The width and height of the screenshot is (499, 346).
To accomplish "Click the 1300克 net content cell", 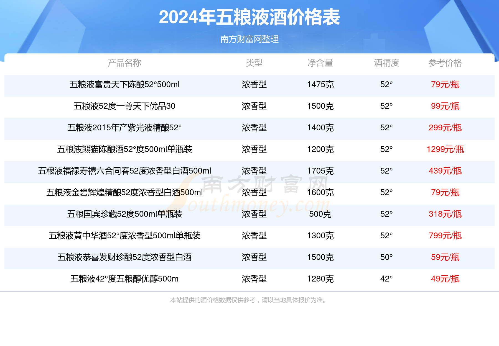I will coord(320,236).
